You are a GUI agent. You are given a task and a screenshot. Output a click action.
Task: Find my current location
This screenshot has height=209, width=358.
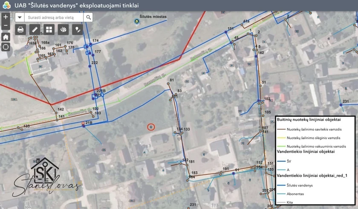tap(6, 47)
